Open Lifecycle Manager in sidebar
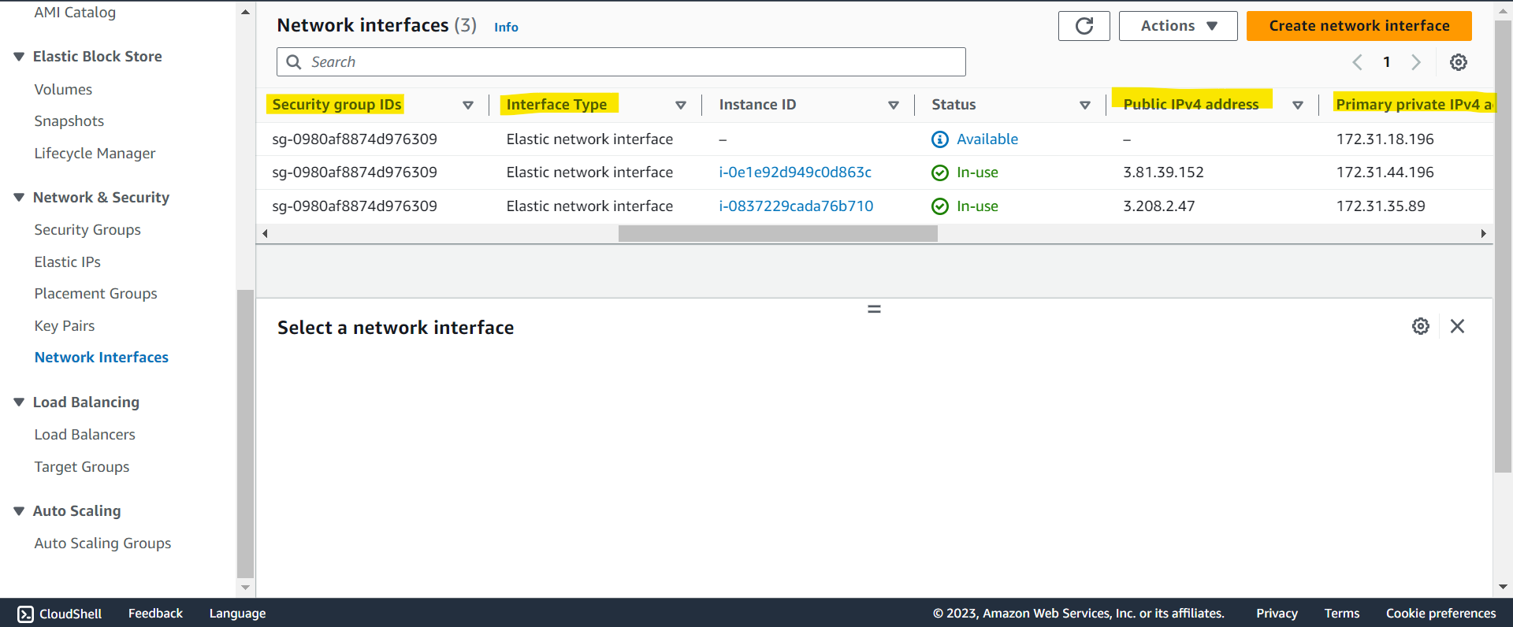The width and height of the screenshot is (1513, 627). 95,154
